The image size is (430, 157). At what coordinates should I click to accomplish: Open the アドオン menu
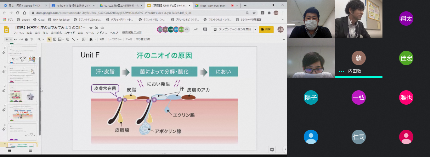pyautogui.click(x=102, y=33)
